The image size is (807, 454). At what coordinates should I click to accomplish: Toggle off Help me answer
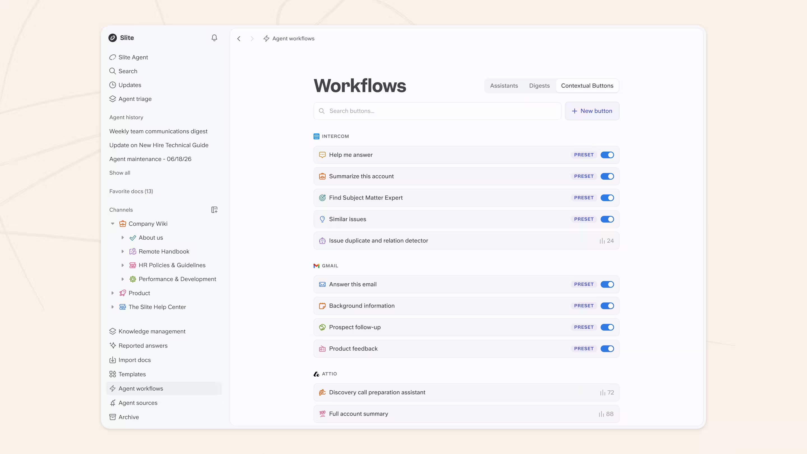pyautogui.click(x=607, y=155)
